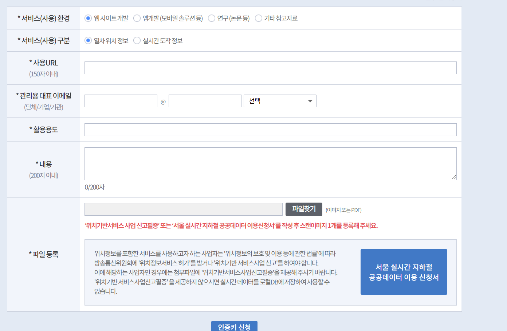The image size is (507, 331).
Task: Click the 0/200자 character counter
Action: point(95,187)
